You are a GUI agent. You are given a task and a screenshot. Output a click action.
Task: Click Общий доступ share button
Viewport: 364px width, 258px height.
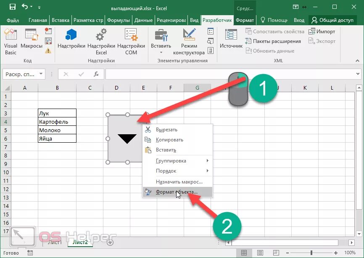pos(332,20)
